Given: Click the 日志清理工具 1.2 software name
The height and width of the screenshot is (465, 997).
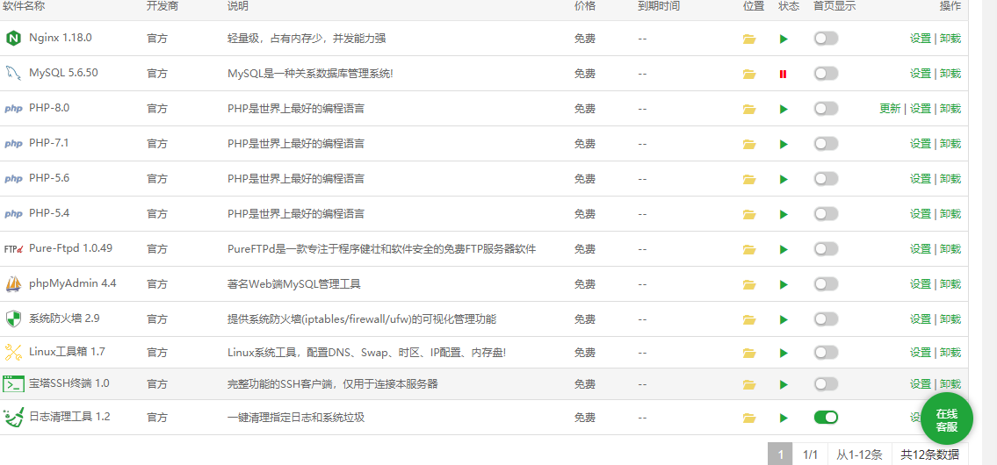Looking at the screenshot, I should (70, 418).
